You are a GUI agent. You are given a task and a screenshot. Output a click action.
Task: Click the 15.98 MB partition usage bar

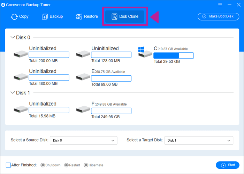(x=49, y=110)
